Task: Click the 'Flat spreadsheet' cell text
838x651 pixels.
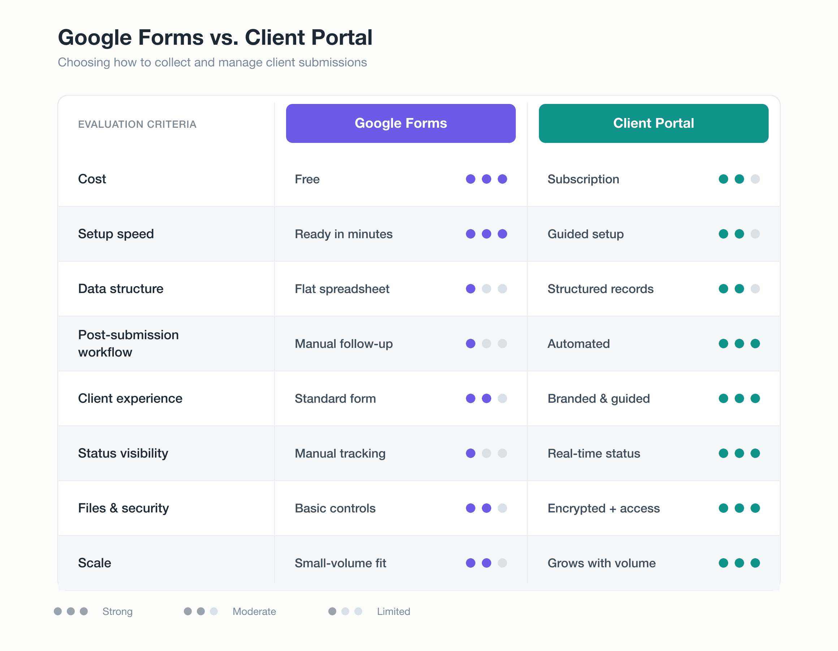Action: pyautogui.click(x=342, y=289)
